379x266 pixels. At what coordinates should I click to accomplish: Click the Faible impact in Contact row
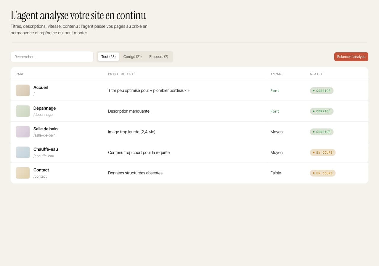[x=276, y=173]
